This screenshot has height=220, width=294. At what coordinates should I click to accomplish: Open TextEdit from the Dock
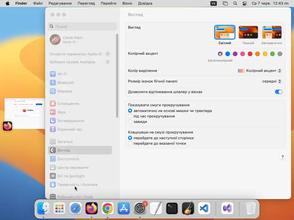click(x=156, y=208)
